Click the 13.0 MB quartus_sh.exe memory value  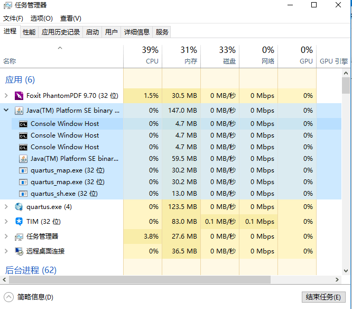coord(184,194)
